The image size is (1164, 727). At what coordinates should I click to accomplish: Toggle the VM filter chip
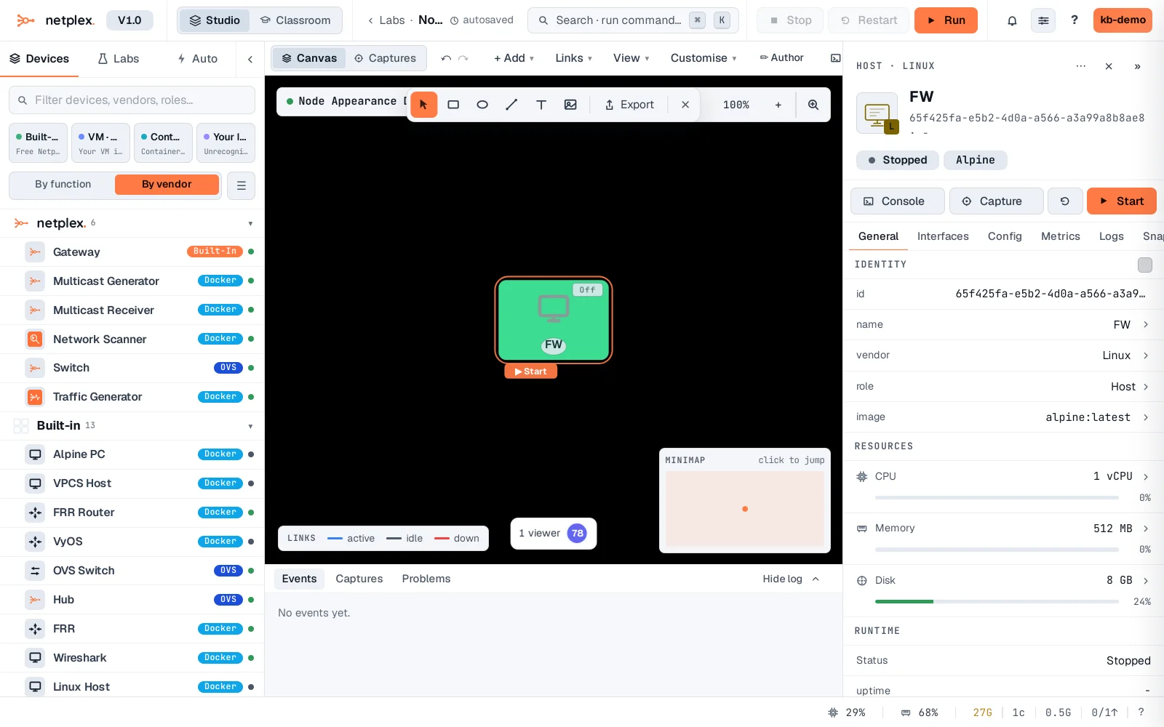[x=100, y=142]
